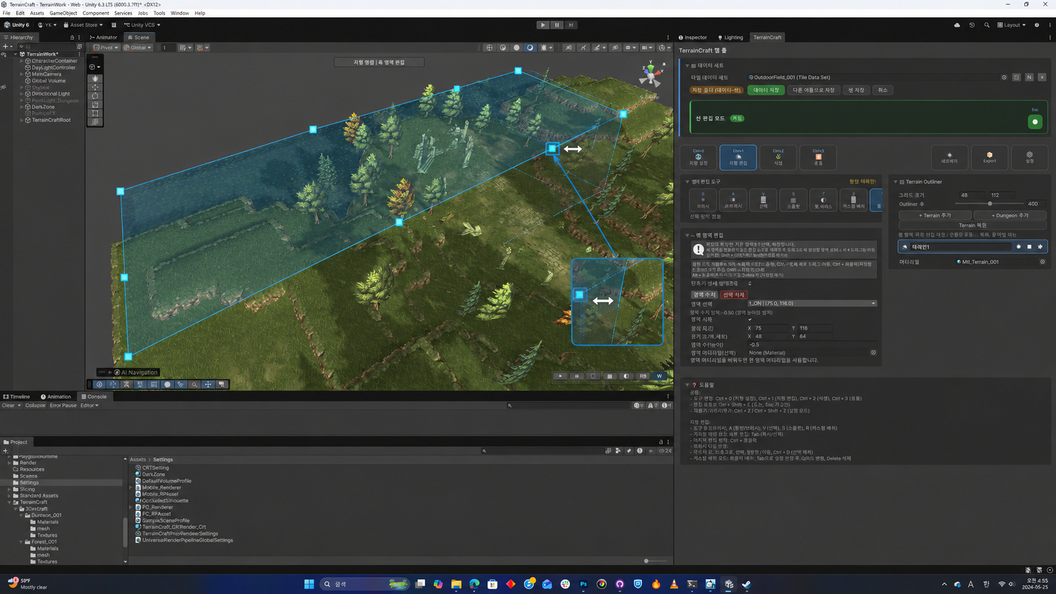Screen dimensions: 1056x594
Task: Open the object picker for tile data set
Action: pyautogui.click(x=1004, y=78)
